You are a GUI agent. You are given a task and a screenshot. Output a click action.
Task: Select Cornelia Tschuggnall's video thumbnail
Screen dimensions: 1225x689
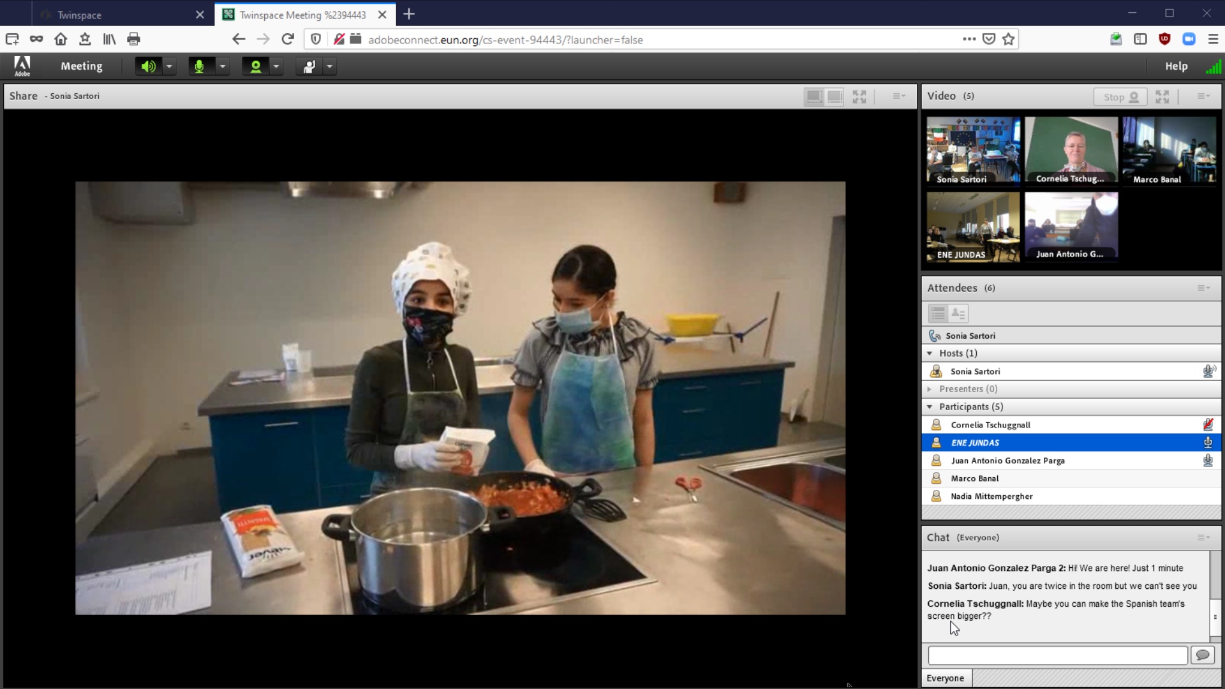(1071, 151)
